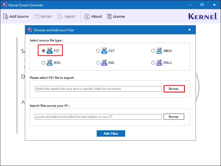The image size is (221, 166).
Task: Browse for PST file to export
Action: pos(174,89)
